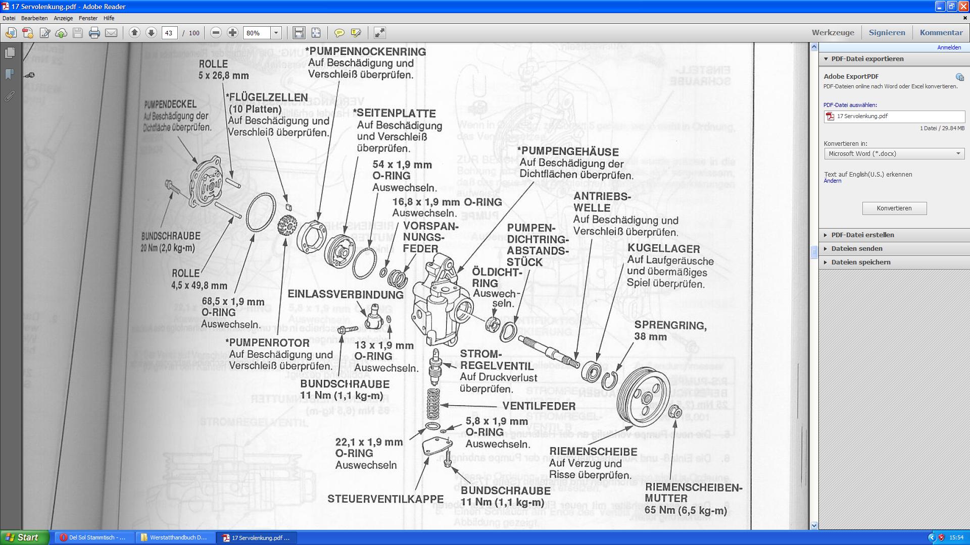Click the email envelope icon
Viewport: 970px width, 545px height.
tap(111, 33)
